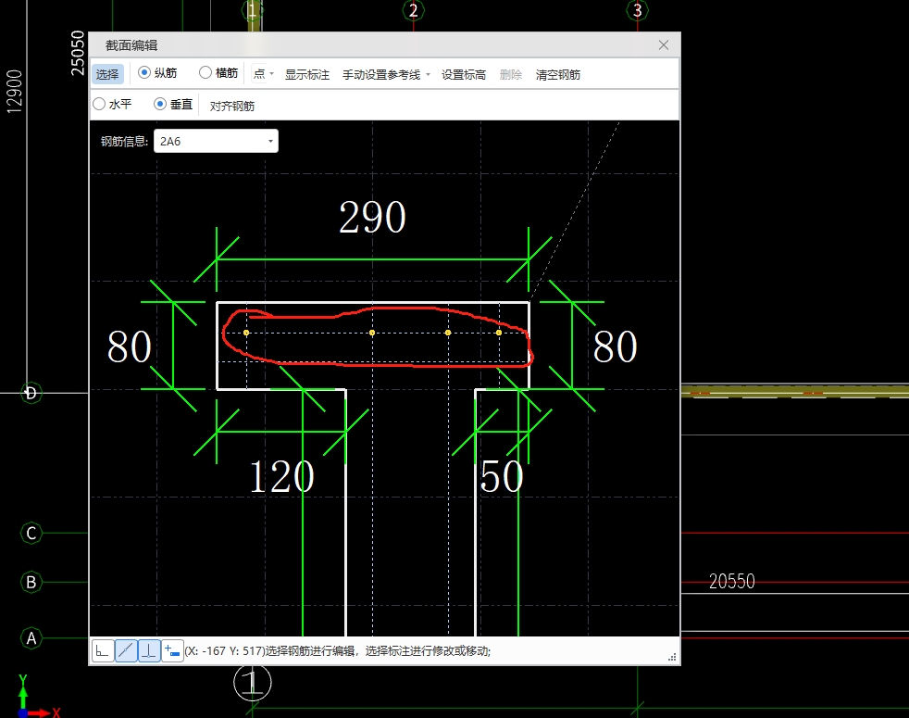Select the 横筋 radio button
909x718 pixels.
205,73
